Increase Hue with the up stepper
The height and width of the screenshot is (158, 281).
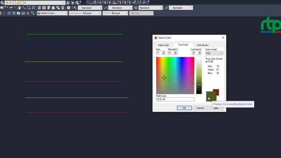tap(164, 52)
